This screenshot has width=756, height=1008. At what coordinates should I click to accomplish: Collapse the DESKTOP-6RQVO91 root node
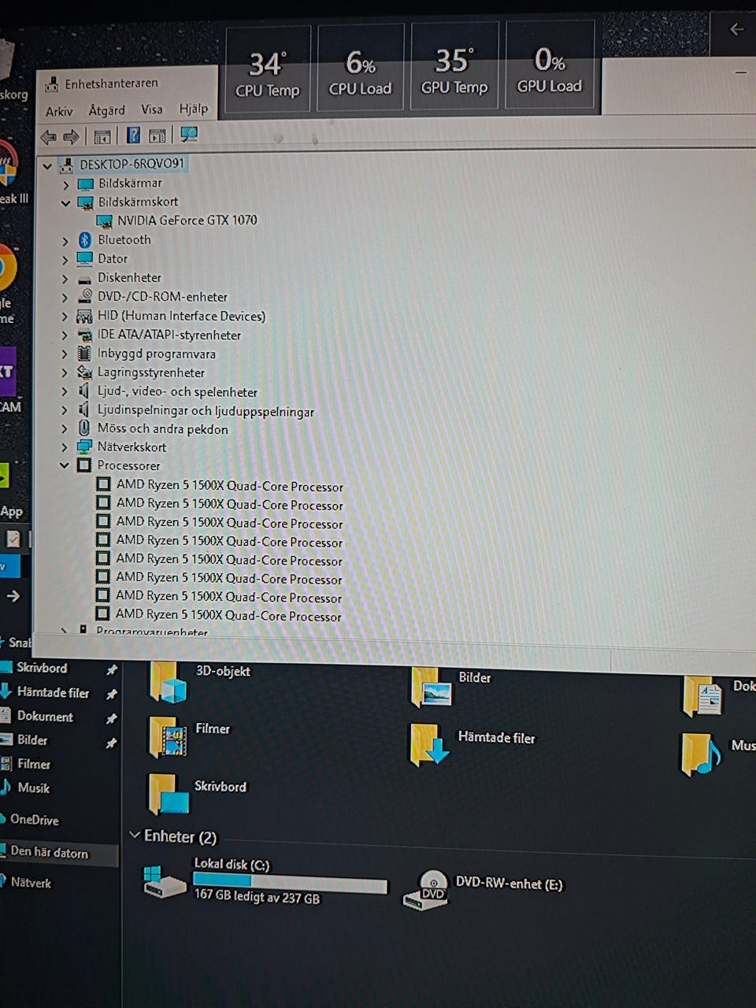[x=47, y=165]
